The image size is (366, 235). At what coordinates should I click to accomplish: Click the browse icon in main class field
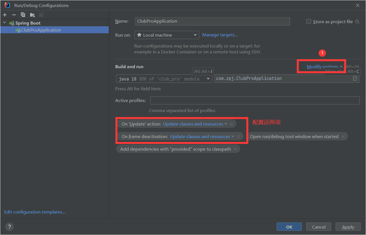(x=355, y=79)
